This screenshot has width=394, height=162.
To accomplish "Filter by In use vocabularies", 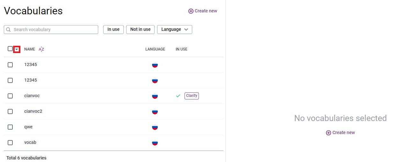I will pos(113,30).
